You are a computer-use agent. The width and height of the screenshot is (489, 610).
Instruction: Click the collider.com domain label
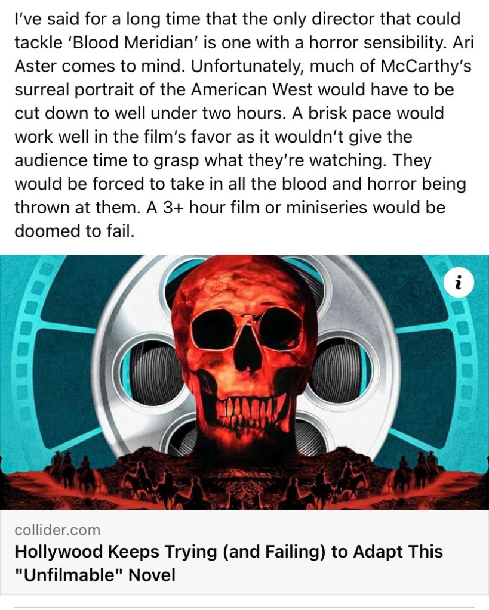pos(57,530)
